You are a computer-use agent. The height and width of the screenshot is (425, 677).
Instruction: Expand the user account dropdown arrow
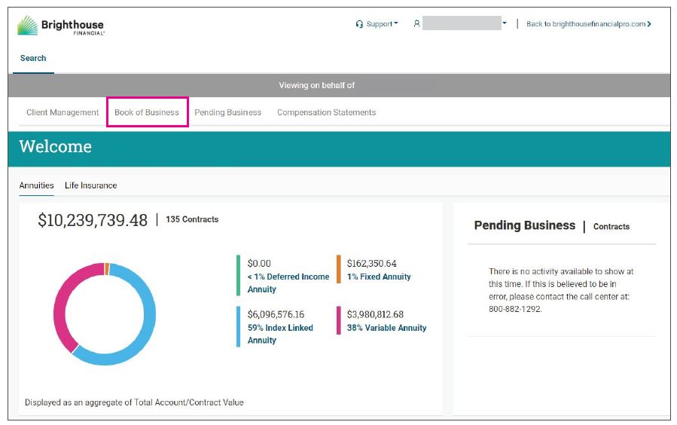(505, 23)
